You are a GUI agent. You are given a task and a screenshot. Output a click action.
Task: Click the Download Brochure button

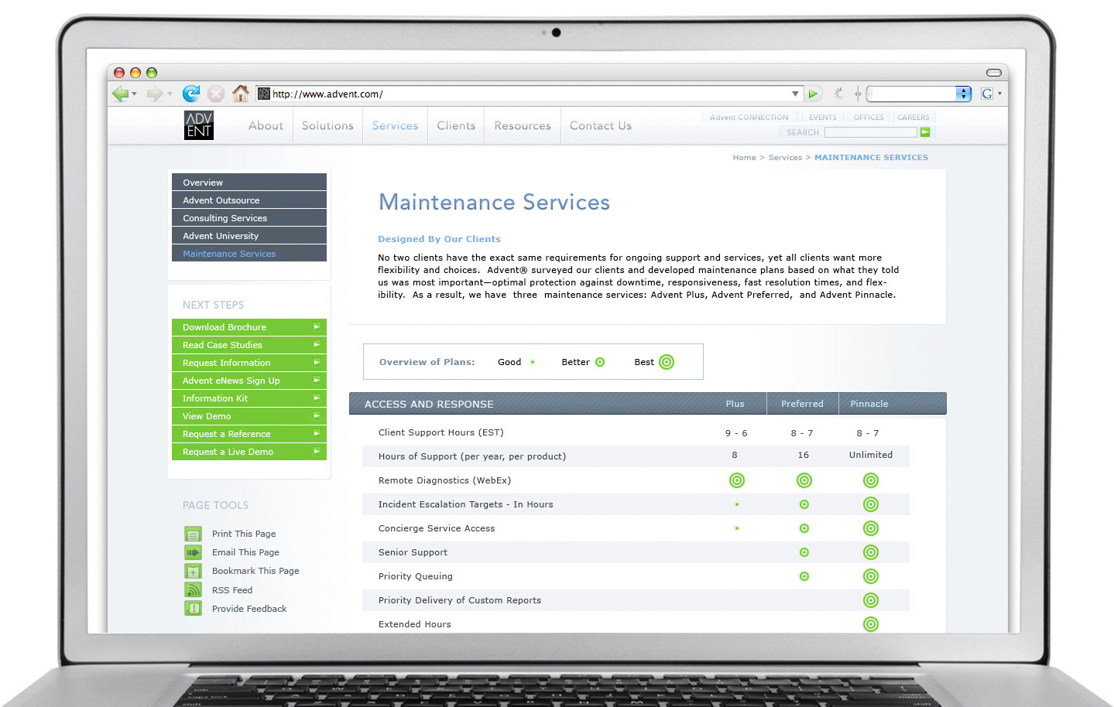249,327
